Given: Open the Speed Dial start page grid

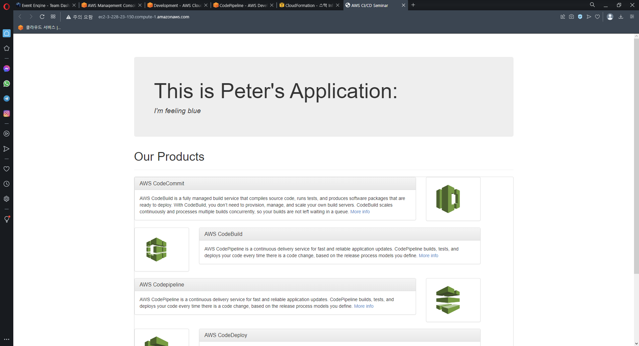Looking at the screenshot, I should click(53, 17).
